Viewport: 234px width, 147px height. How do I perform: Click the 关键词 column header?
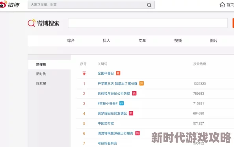pyautogui.click(x=102, y=64)
